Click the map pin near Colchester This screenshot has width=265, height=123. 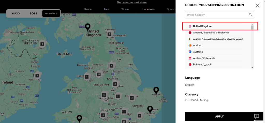150,110
